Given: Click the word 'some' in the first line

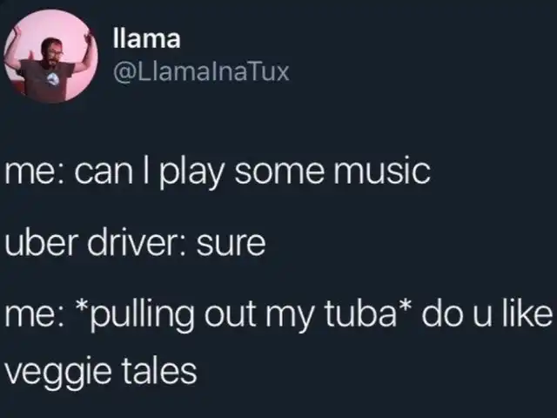Looking at the screenshot, I should [x=279, y=173].
